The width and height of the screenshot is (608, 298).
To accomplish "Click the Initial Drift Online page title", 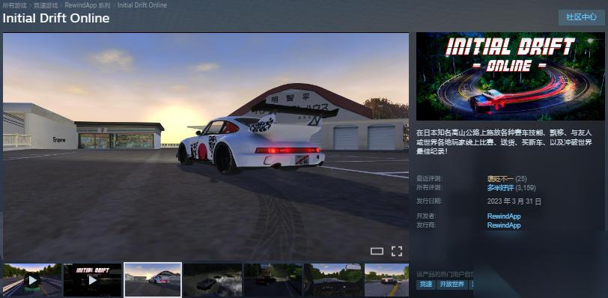I will tap(56, 18).
